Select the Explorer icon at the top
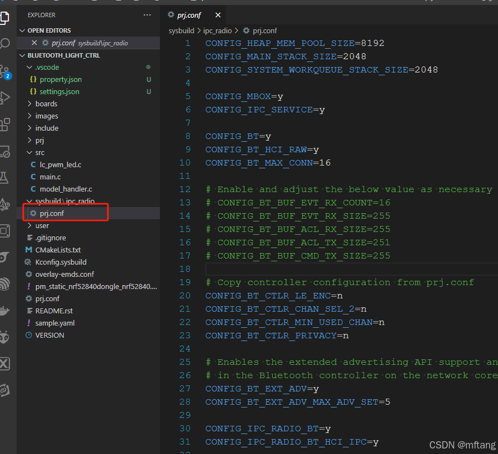 (7, 18)
